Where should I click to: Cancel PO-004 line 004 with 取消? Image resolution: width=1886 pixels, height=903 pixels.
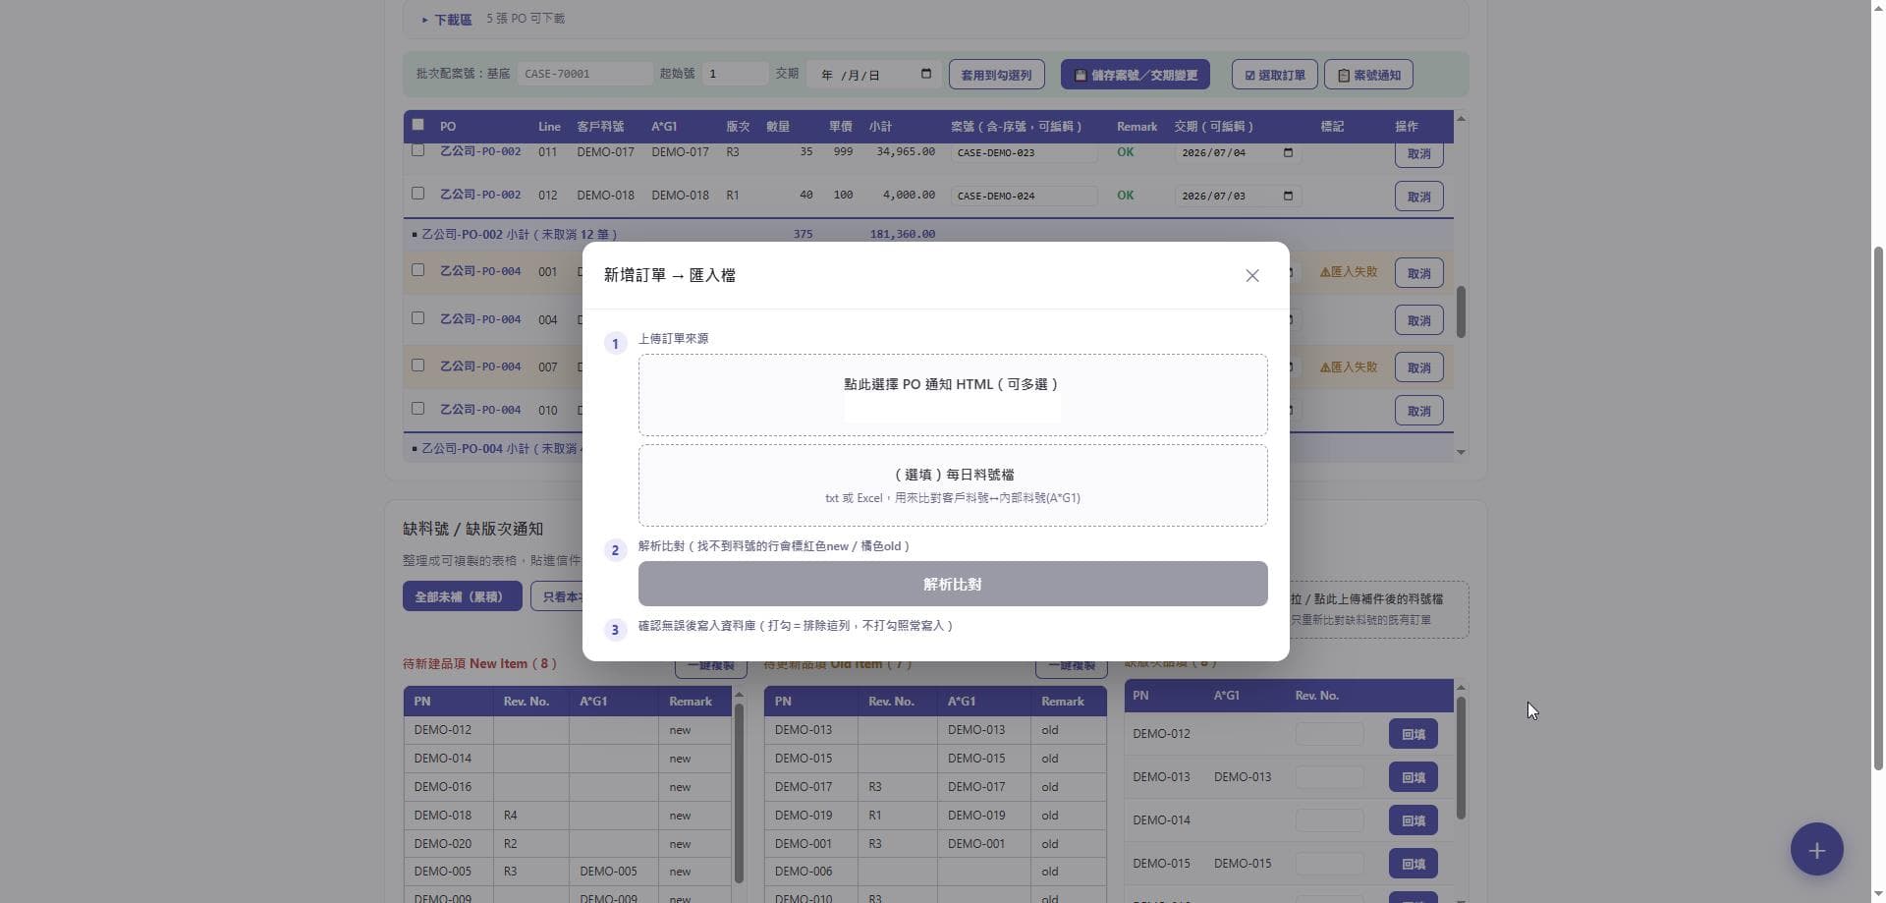[1418, 320]
